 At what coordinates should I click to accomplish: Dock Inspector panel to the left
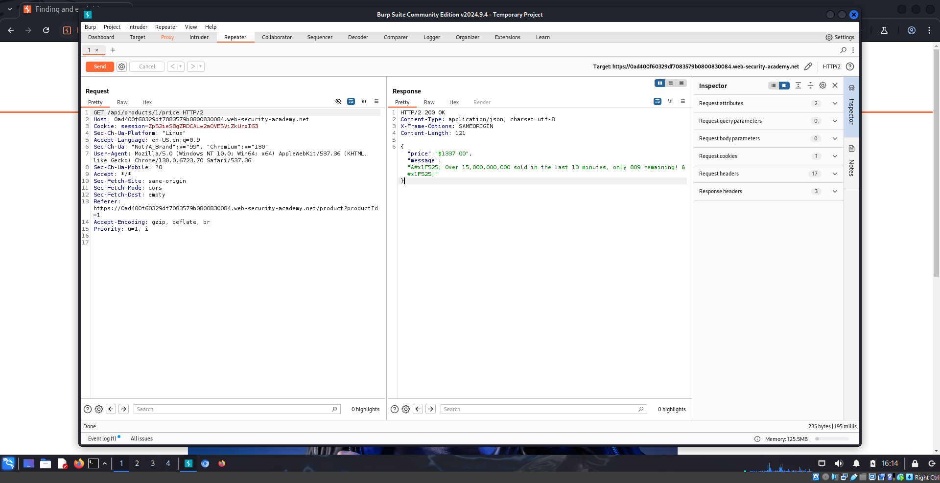[x=774, y=86]
